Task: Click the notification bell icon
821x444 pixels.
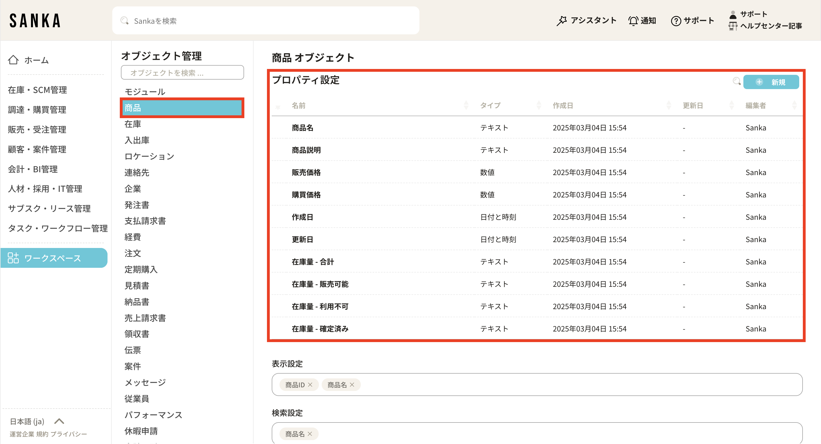Action: click(x=633, y=21)
